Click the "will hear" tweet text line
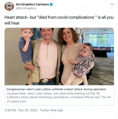This screenshot has width=118, height=119. point(12,23)
